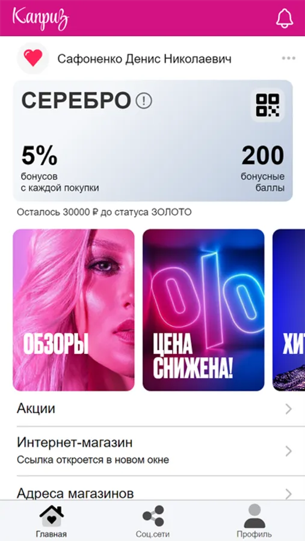Tap the share icon for Соц.сети
This screenshot has width=305, height=541.
[x=153, y=516]
